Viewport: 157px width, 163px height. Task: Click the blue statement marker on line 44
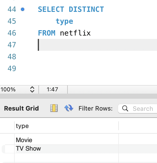pyautogui.click(x=23, y=9)
